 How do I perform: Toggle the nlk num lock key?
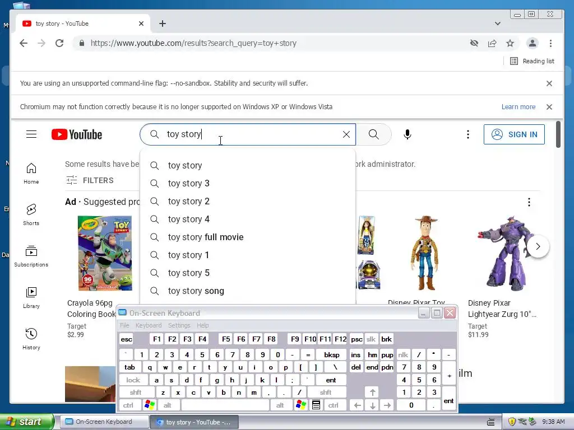click(x=403, y=354)
